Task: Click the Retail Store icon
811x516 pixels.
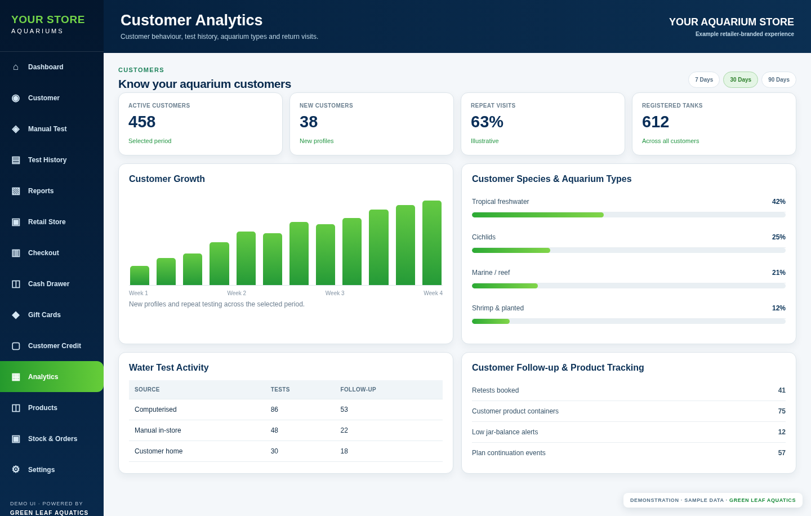Action: pos(16,222)
